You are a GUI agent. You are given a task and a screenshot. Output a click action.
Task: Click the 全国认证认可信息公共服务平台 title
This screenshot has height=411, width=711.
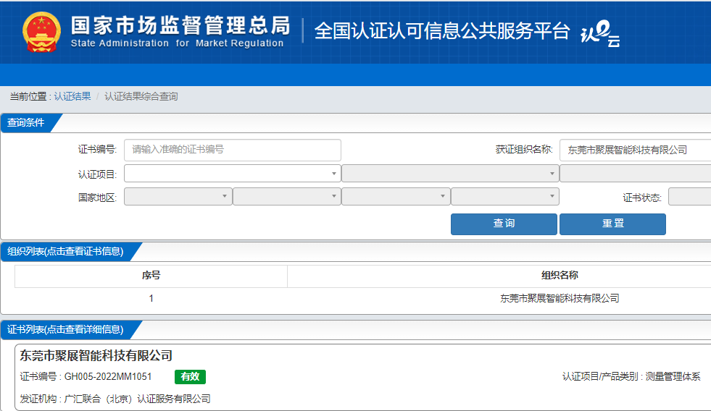tap(441, 31)
